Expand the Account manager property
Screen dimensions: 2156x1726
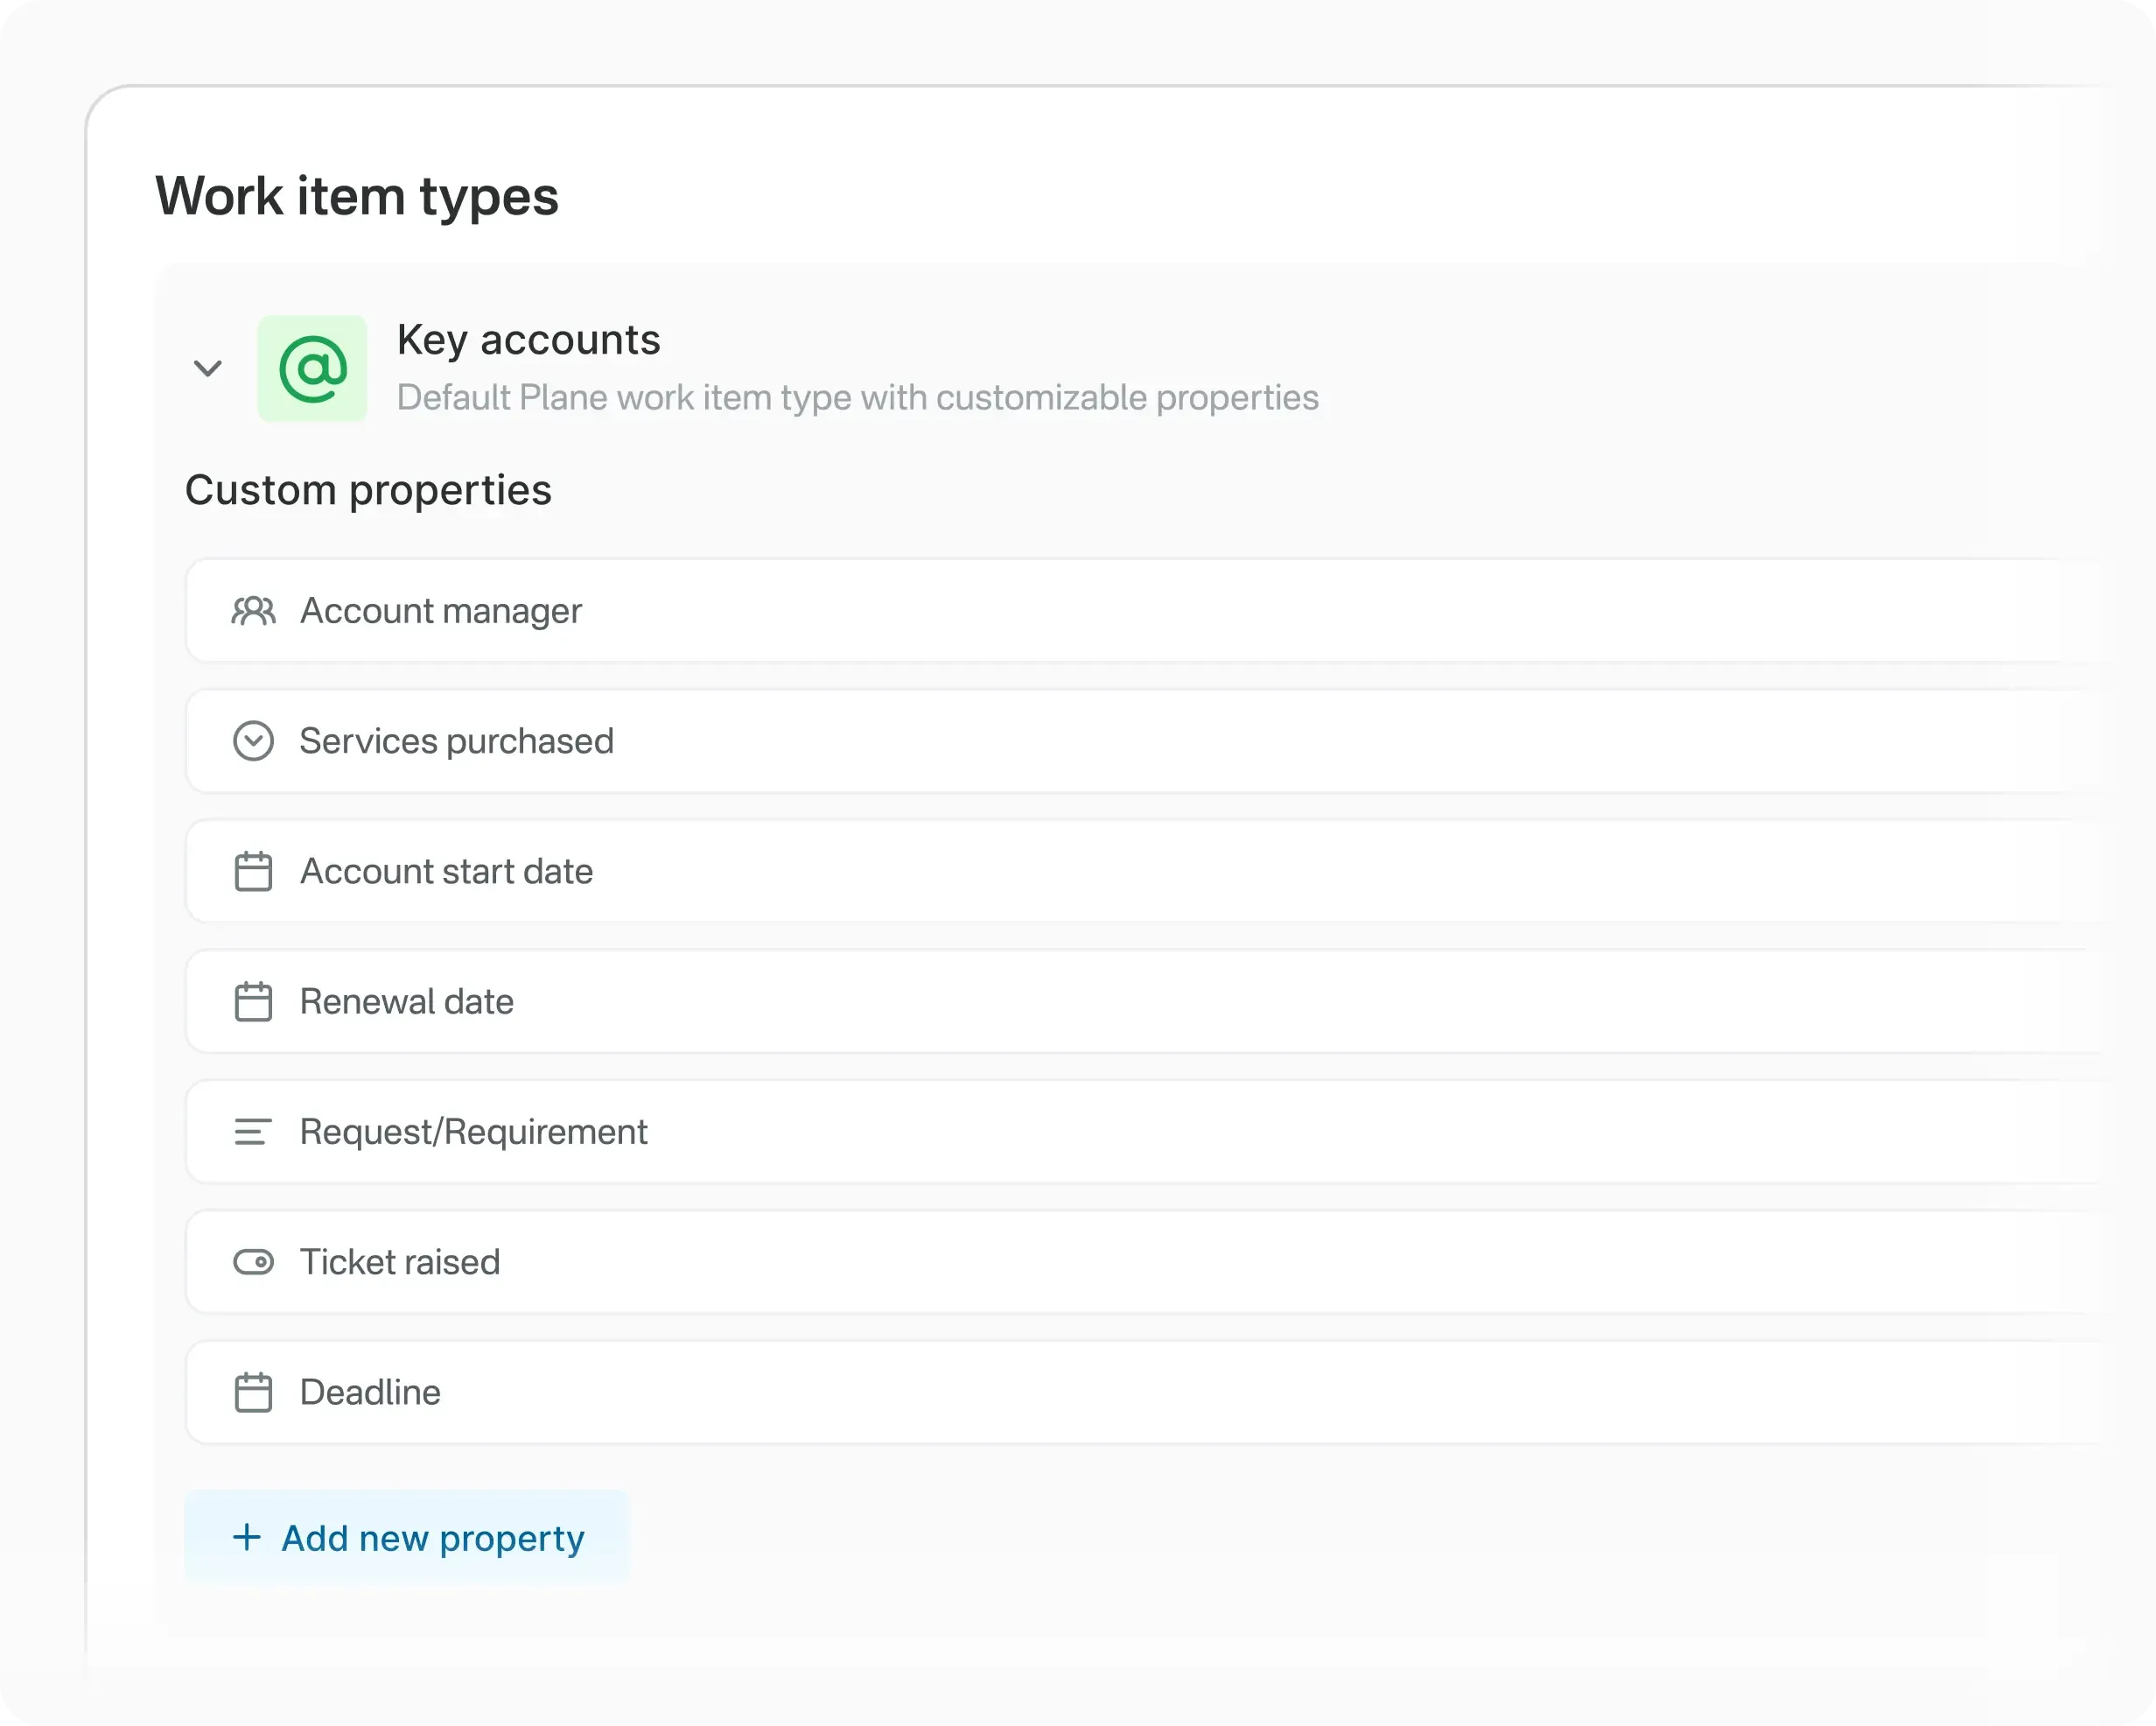(x=441, y=610)
